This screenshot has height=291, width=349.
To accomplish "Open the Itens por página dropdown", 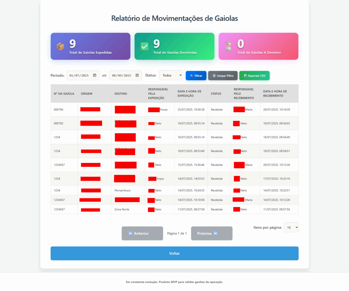I will click(x=291, y=227).
